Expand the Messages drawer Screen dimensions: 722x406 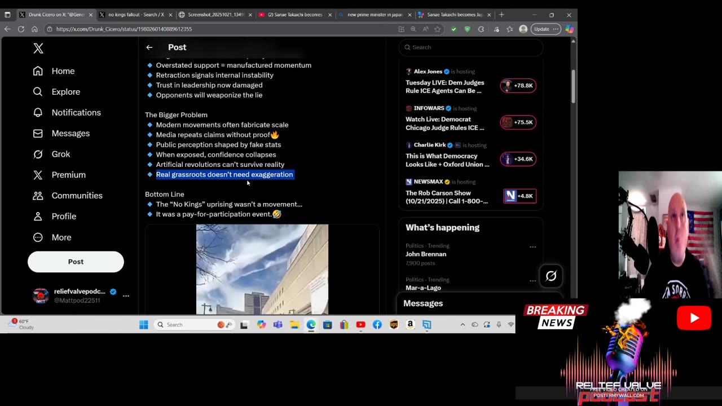point(479,303)
